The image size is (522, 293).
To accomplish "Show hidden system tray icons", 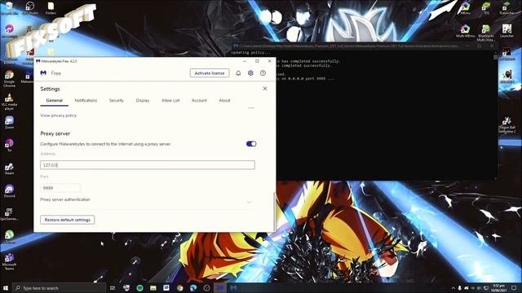I will [x=453, y=288].
